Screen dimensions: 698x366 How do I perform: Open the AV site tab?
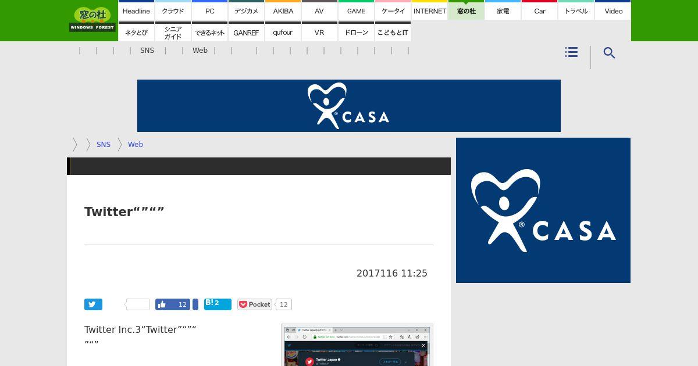[x=319, y=10]
